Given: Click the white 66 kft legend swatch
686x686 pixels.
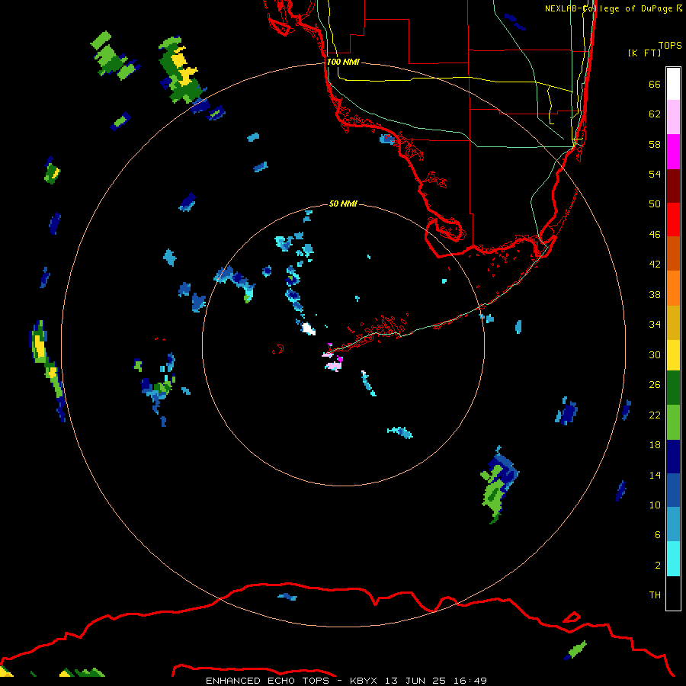Looking at the screenshot, I should [x=673, y=84].
